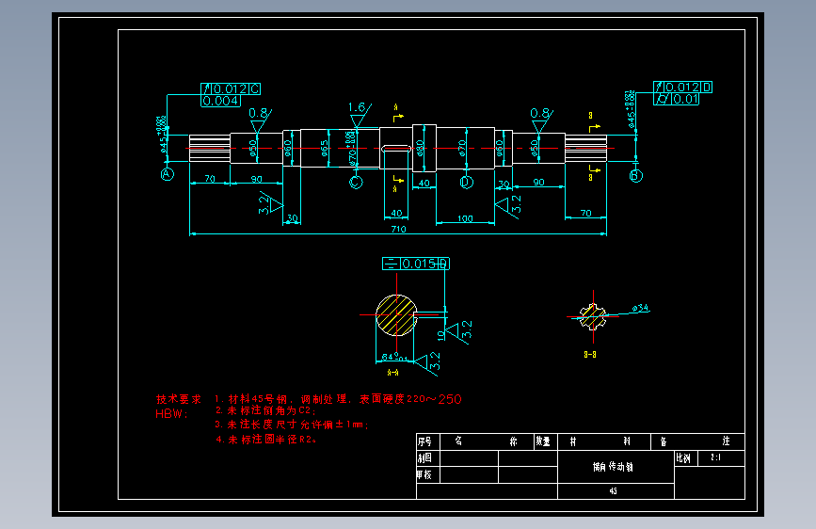
Task: Select the 'A-A' section view label
Action: tap(392, 373)
